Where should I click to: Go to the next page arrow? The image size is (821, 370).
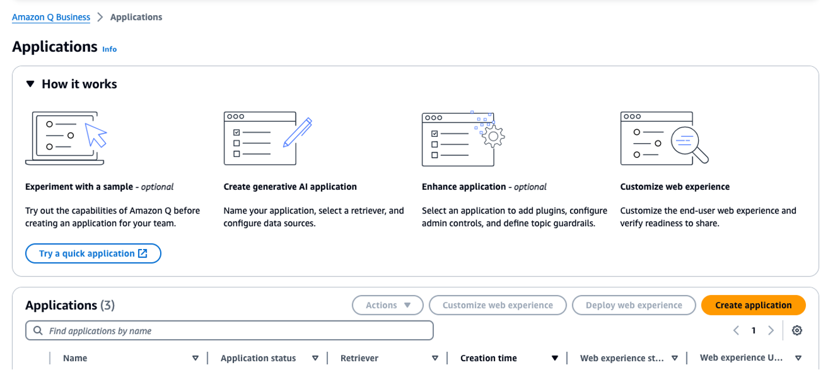[771, 330]
